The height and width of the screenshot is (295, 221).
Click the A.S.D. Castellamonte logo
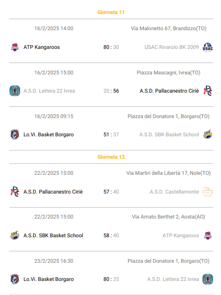click(x=208, y=191)
